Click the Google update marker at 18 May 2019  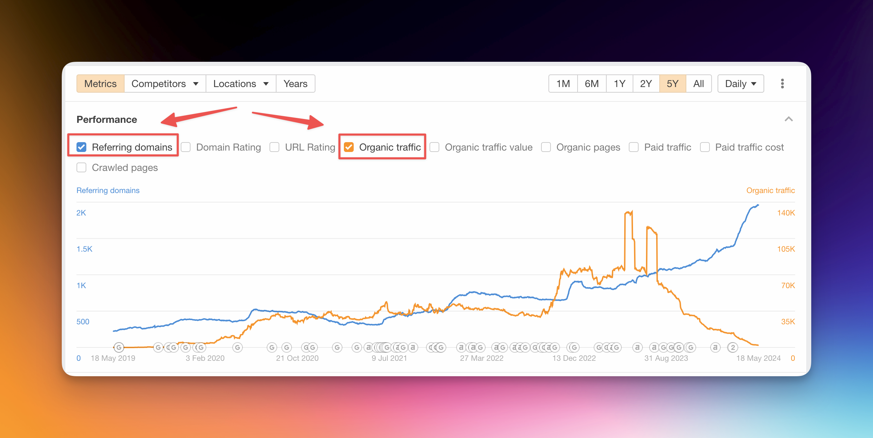tap(119, 347)
